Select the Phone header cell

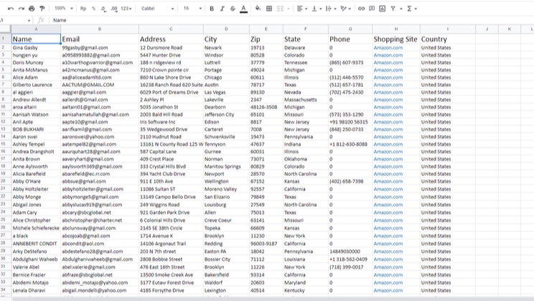pyautogui.click(x=350, y=39)
